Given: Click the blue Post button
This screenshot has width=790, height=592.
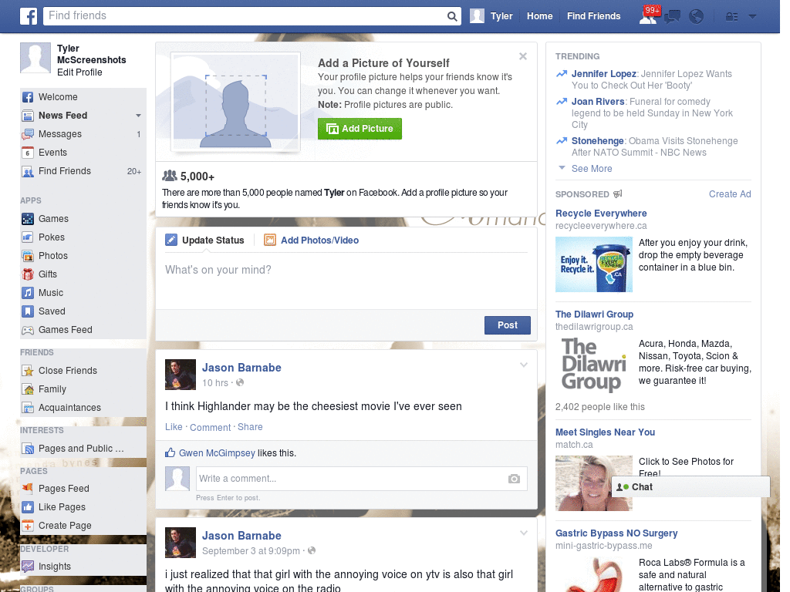Looking at the screenshot, I should pos(508,325).
